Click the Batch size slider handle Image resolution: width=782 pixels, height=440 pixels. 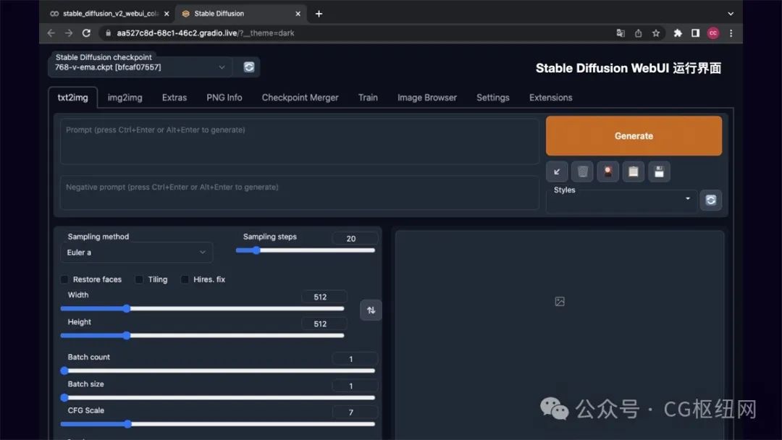[x=64, y=397]
